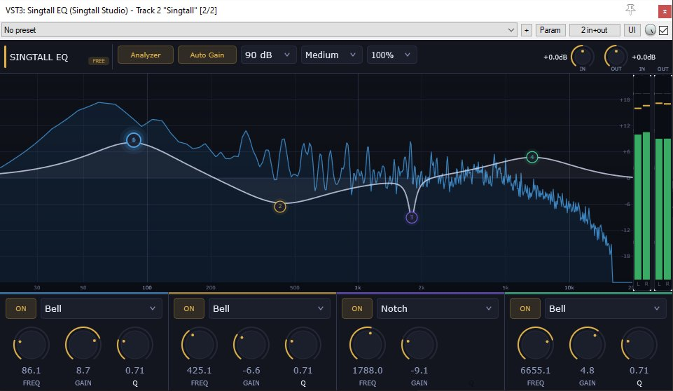
Task: Click the UI button
Action: tap(632, 30)
